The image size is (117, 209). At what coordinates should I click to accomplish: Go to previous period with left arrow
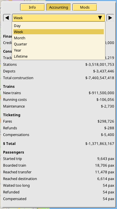pos(7,18)
